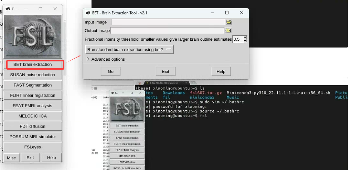Open the bet2 extraction mode dropdown
Viewport: 363px width, 170px height.
(x=129, y=49)
